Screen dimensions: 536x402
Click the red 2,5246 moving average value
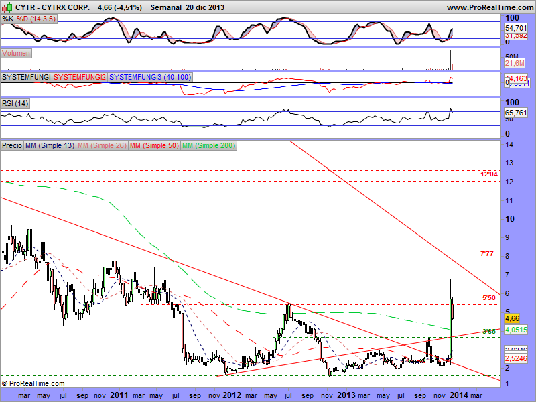pos(516,358)
